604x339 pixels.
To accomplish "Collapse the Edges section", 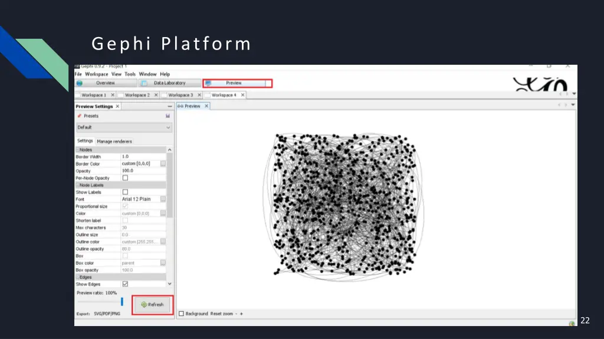I will point(77,277).
